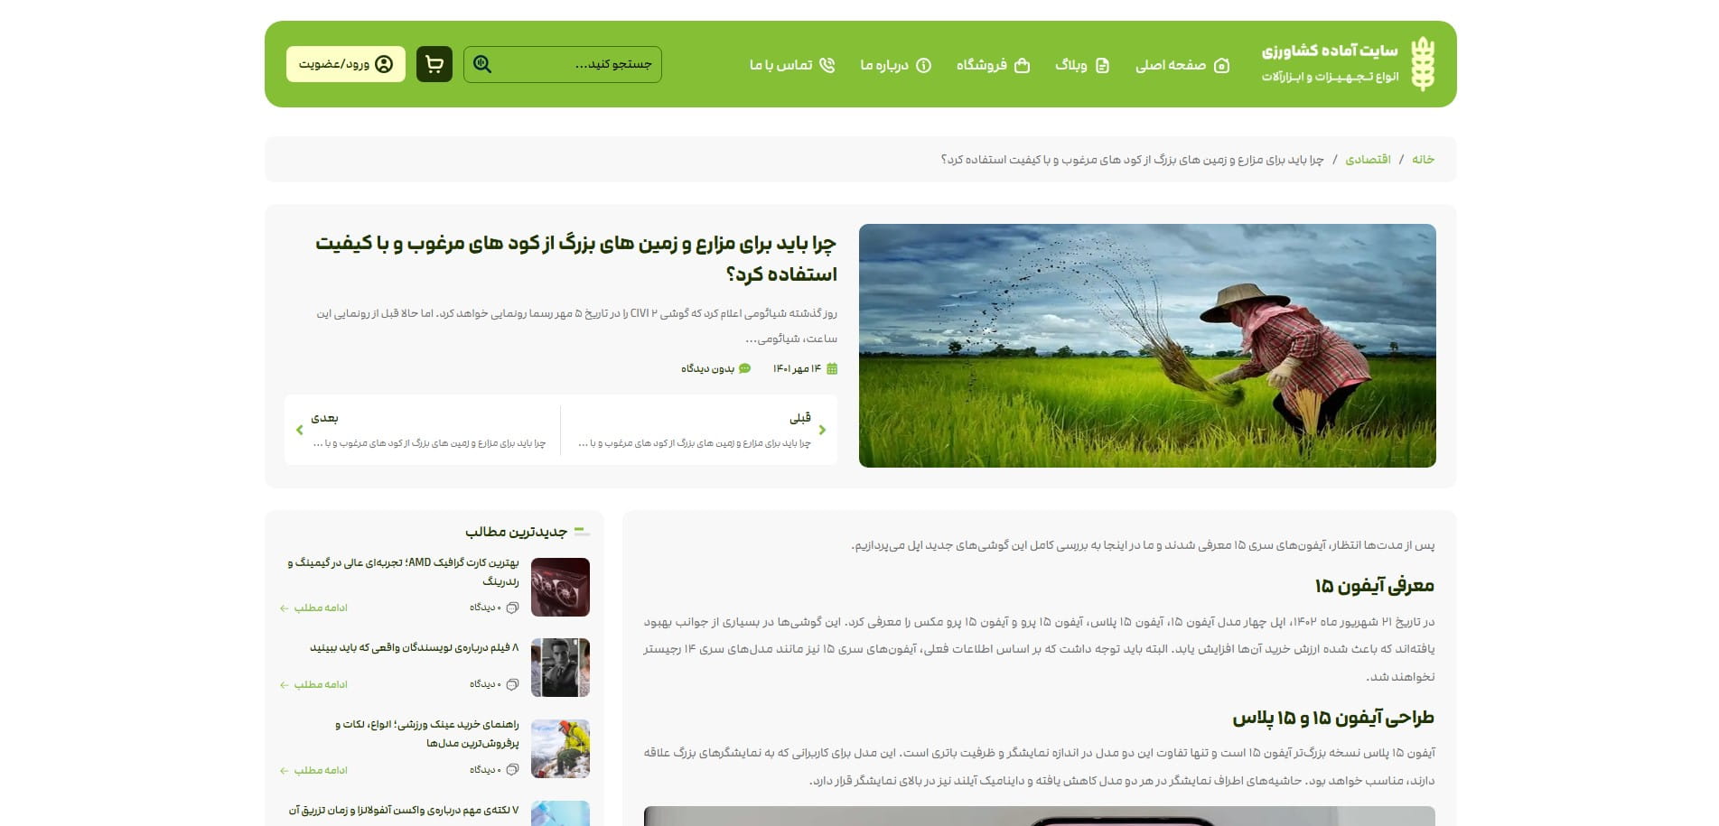This screenshot has height=826, width=1719.
Task: Click arrow icon beside ادامه مطلب of عینک ورزشی post
Action: (285, 771)
